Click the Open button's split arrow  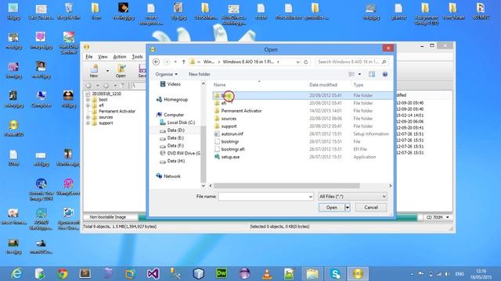348,208
